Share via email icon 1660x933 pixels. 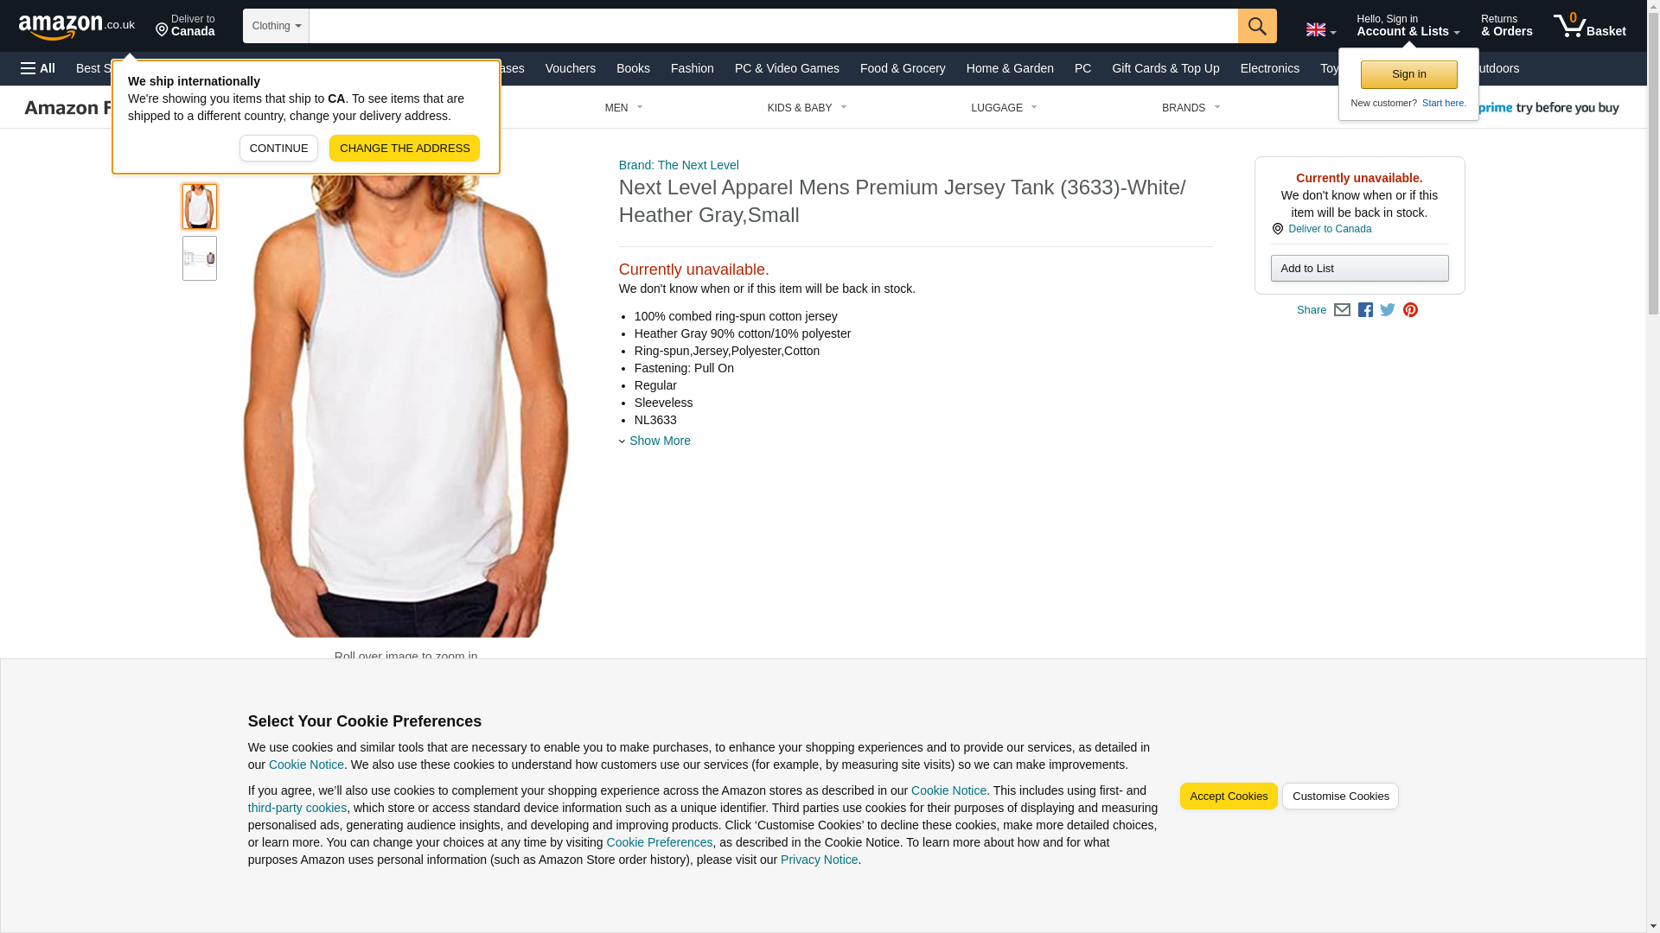[x=1342, y=310]
